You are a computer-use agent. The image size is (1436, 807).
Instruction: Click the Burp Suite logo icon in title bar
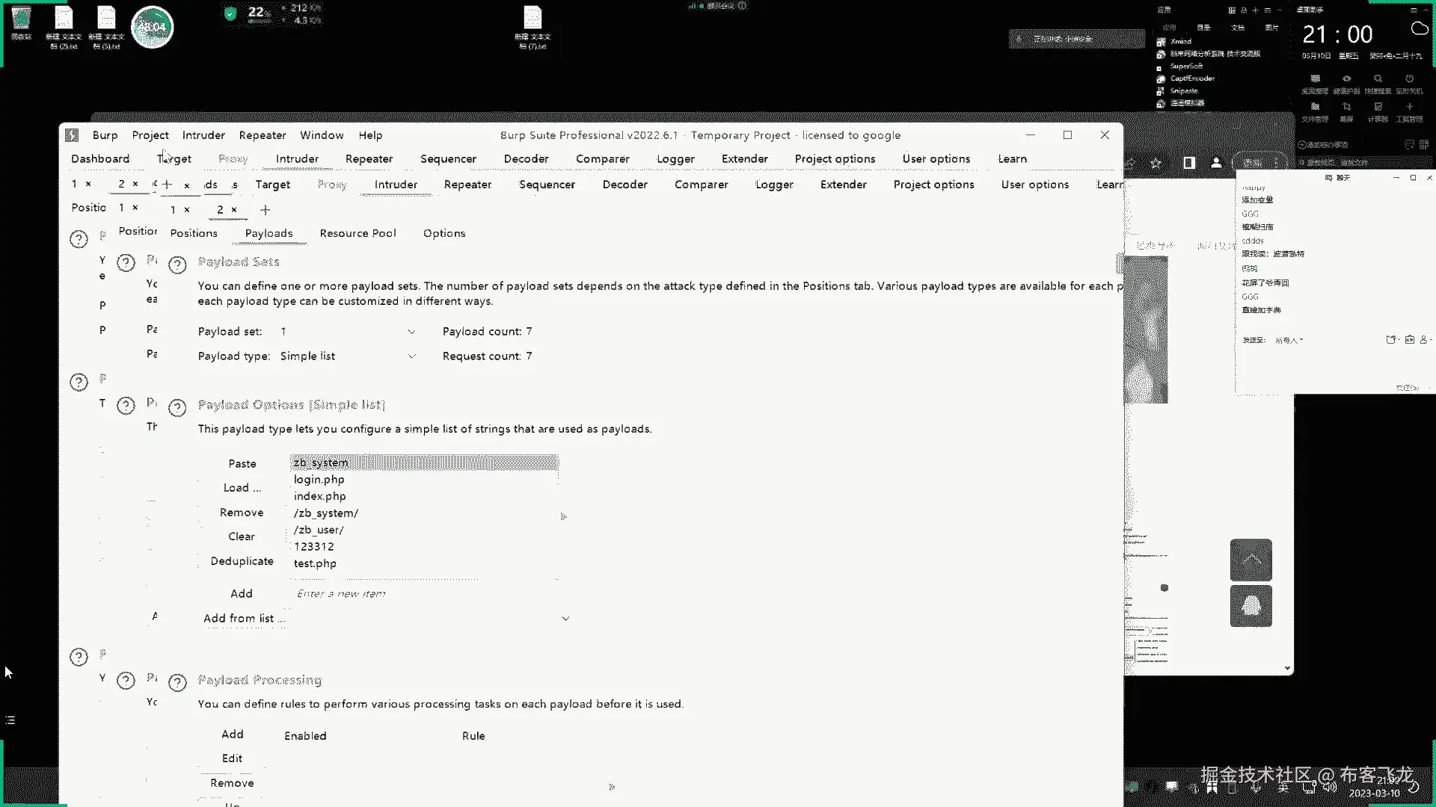[x=72, y=135]
